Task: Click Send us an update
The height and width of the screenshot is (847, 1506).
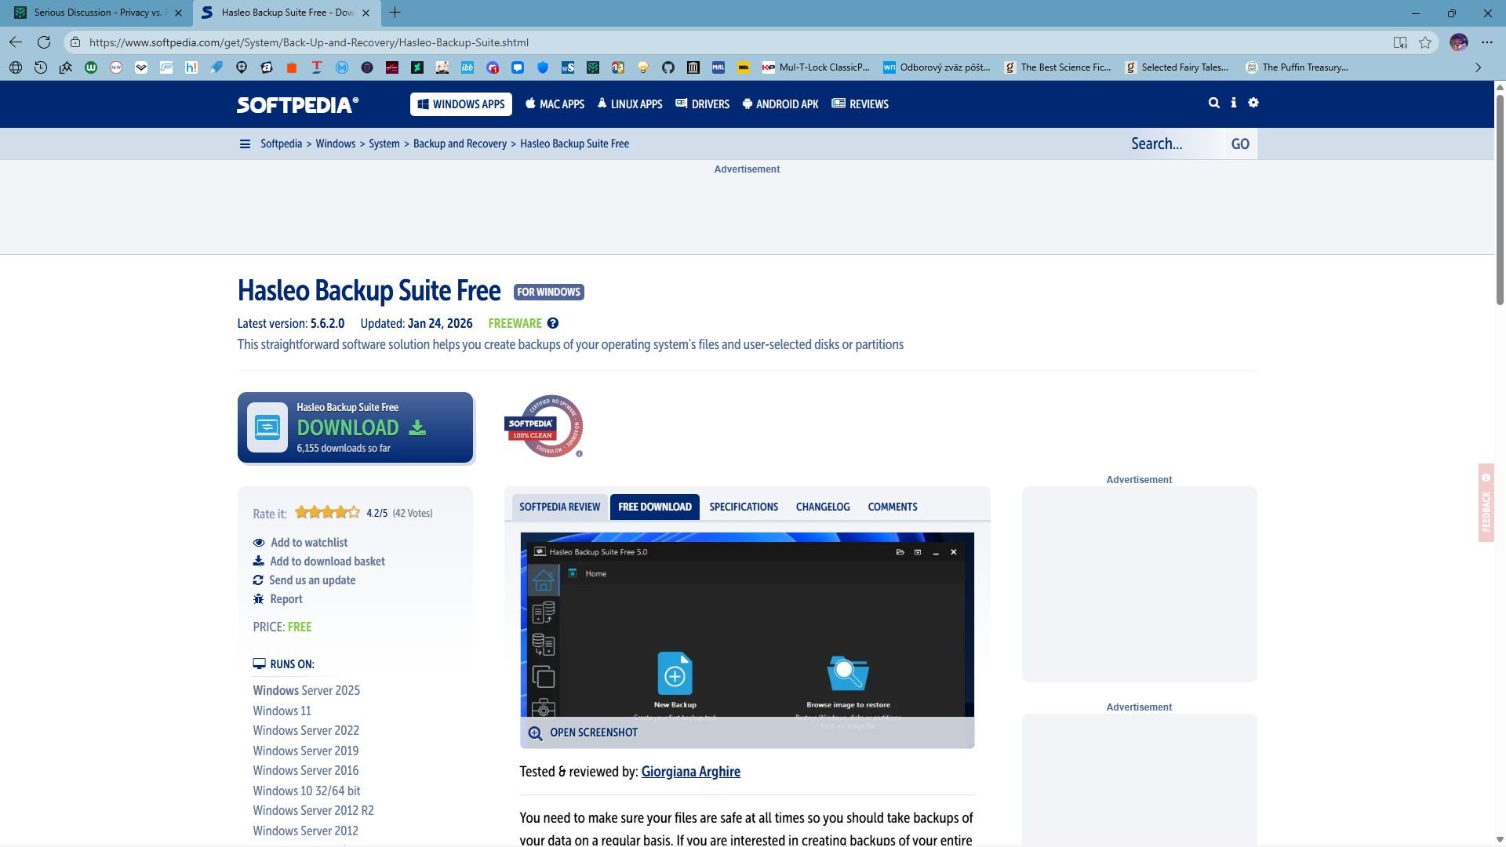Action: pyautogui.click(x=304, y=580)
